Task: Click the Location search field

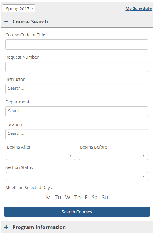Action: point(77,134)
